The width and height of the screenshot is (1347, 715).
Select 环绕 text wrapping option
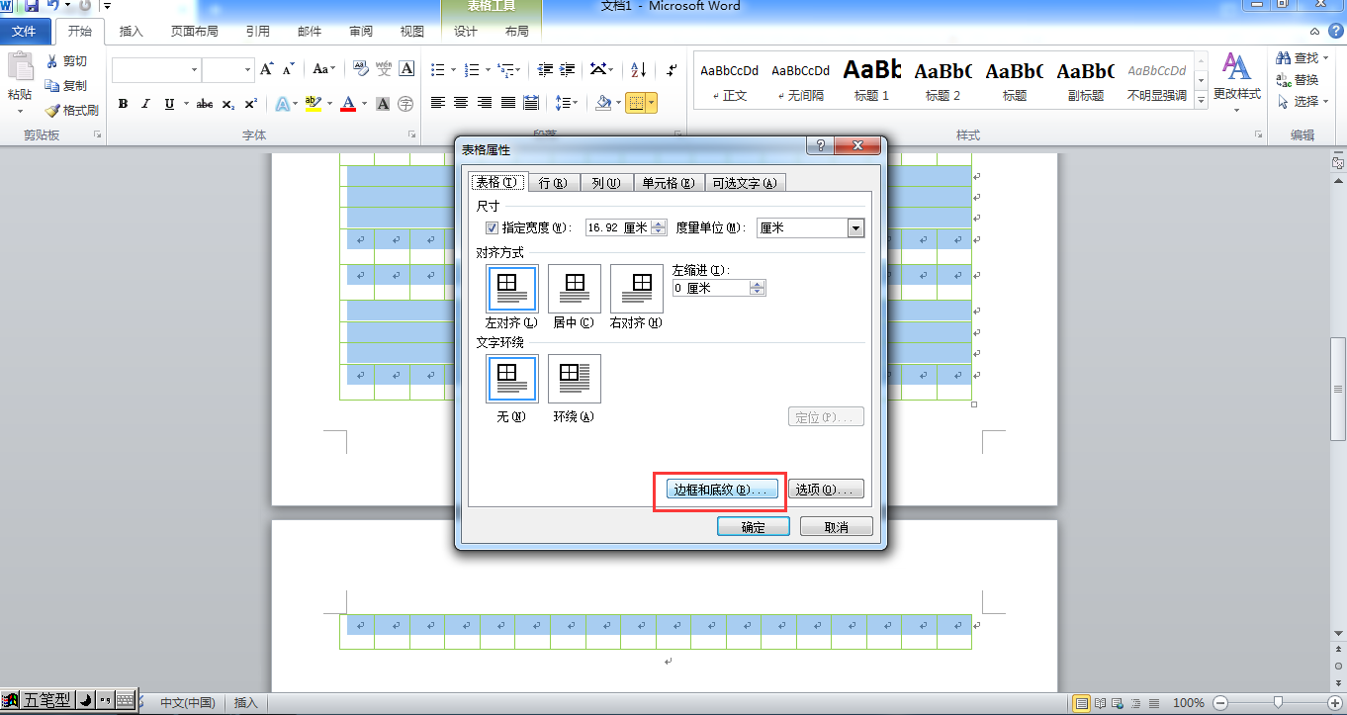[574, 379]
